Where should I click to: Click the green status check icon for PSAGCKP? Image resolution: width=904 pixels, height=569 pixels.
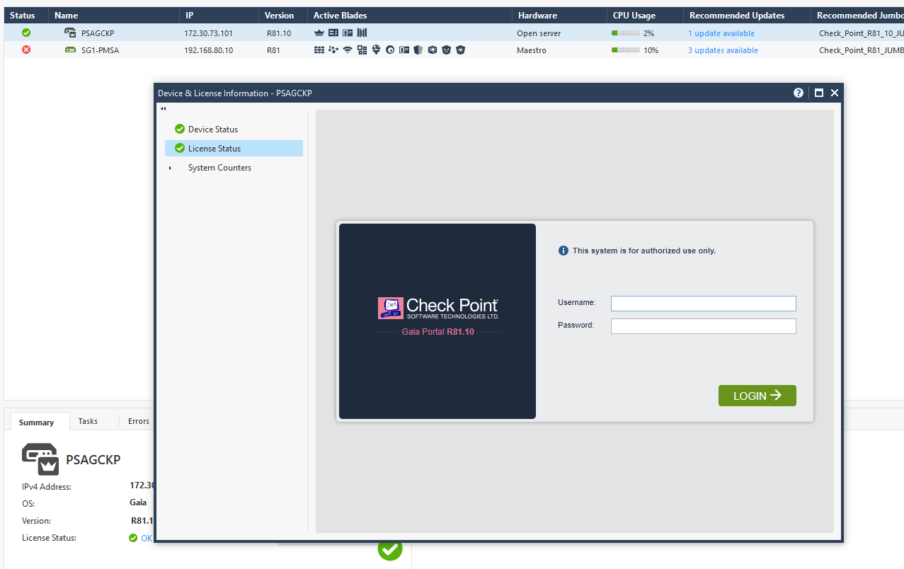click(25, 33)
